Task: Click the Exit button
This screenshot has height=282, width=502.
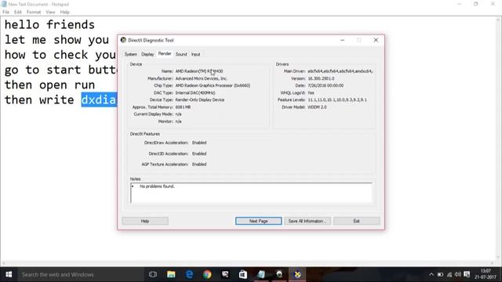Action: pyautogui.click(x=357, y=221)
